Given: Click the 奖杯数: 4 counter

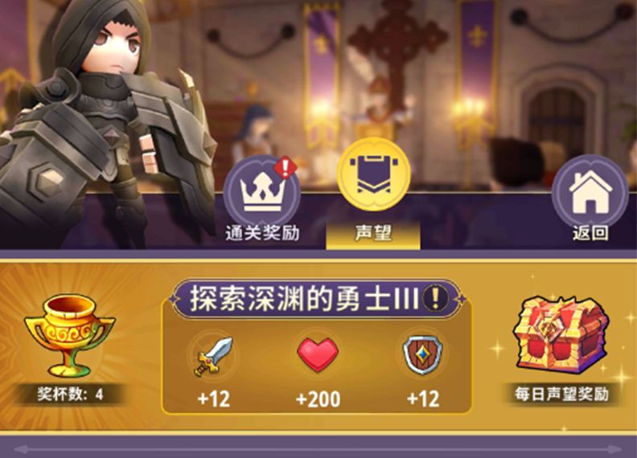Looking at the screenshot, I should [70, 395].
